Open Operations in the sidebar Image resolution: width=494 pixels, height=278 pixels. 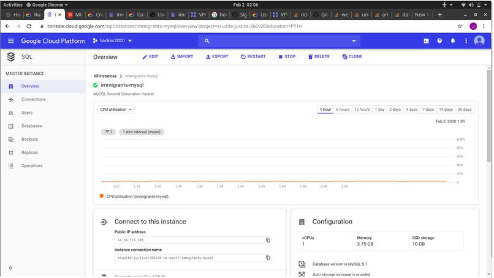coord(43,166)
